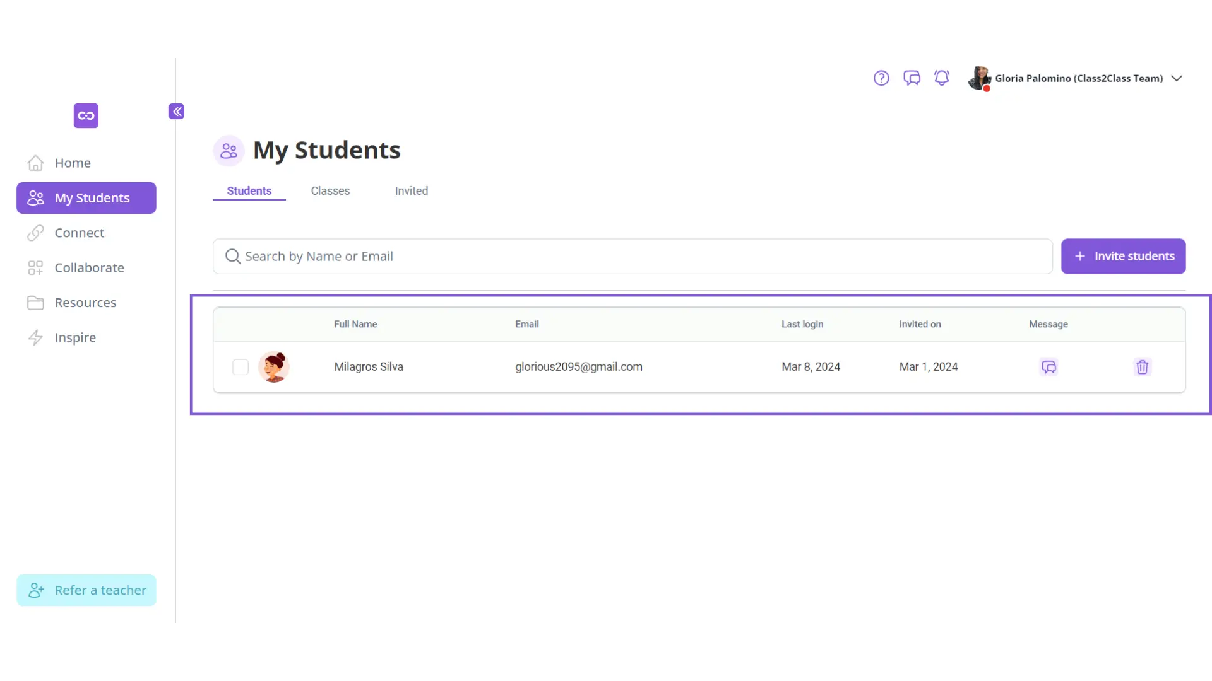Switch to the Students tab
Viewport: 1212px width, 681px height.
point(249,191)
